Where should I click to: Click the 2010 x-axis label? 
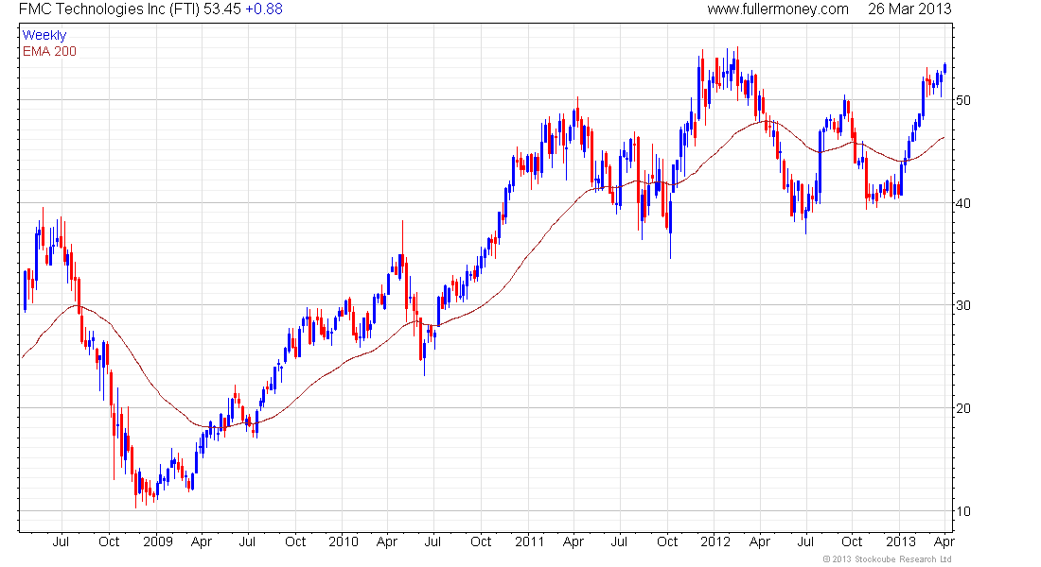[344, 541]
